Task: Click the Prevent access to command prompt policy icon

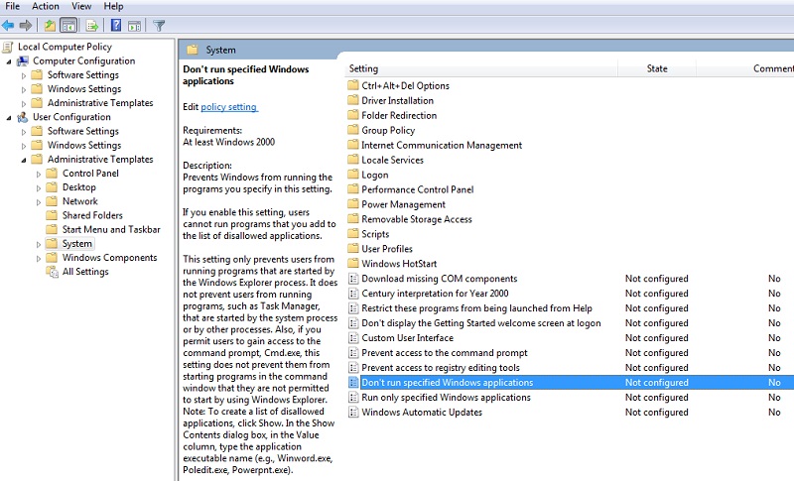Action: coord(353,352)
